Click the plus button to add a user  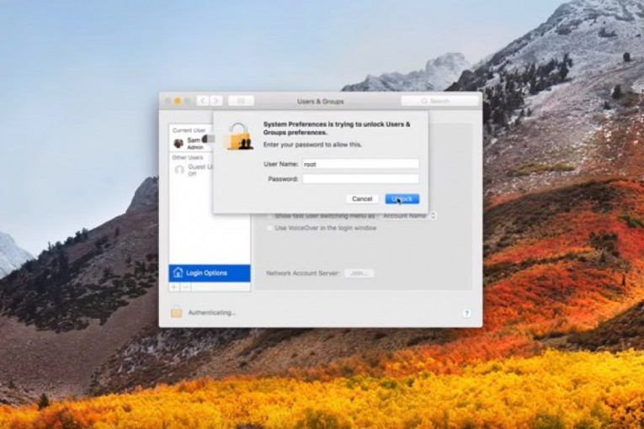(x=174, y=287)
